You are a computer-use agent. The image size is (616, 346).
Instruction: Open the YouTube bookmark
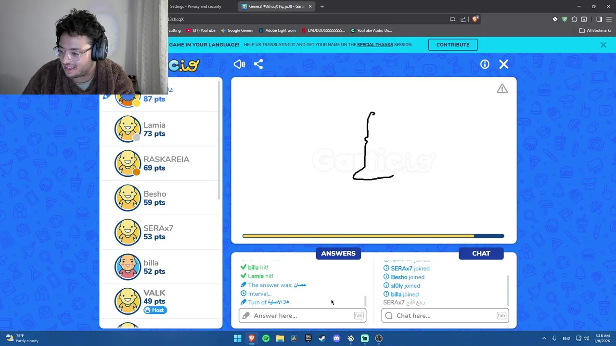click(201, 30)
